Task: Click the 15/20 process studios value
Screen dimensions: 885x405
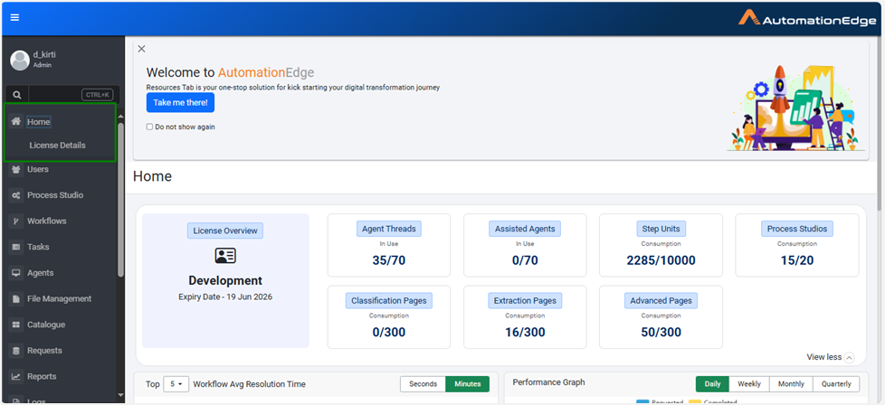Action: pos(797,260)
